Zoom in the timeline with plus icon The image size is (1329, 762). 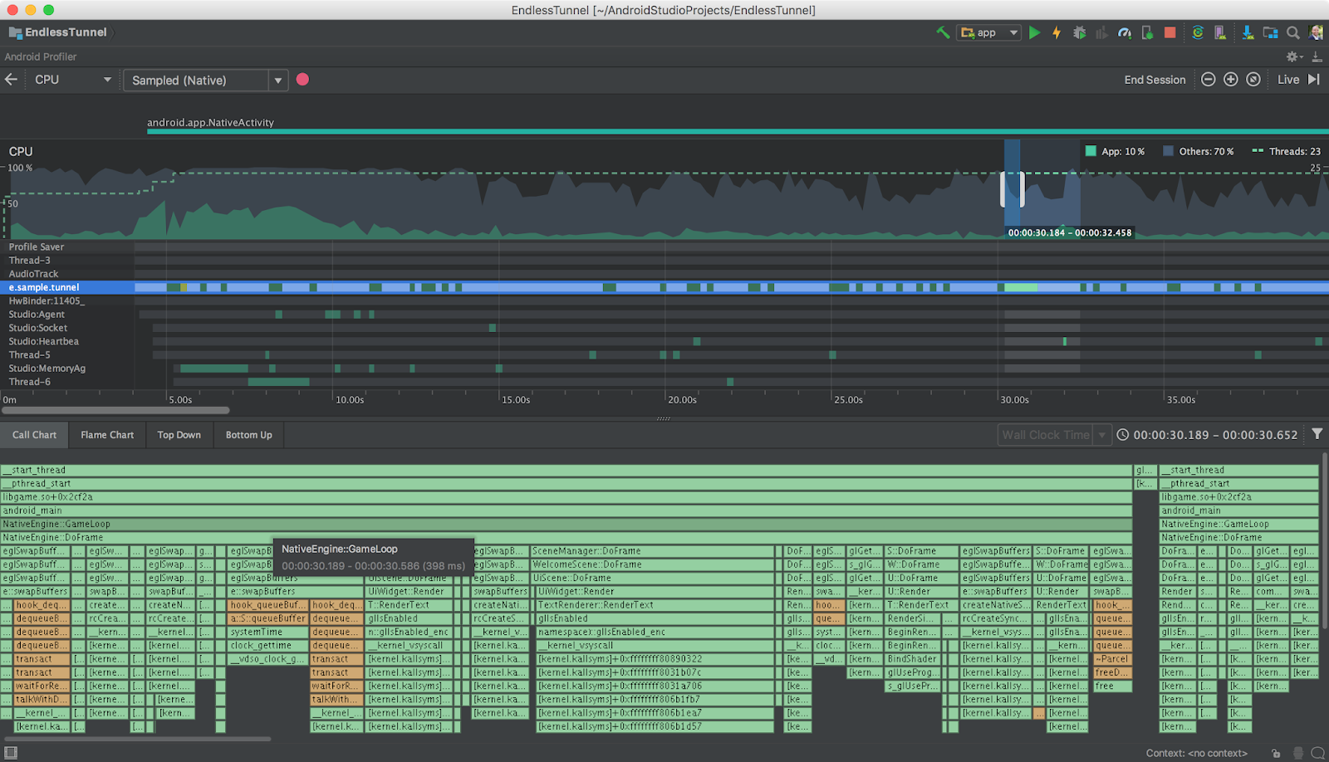click(1231, 80)
